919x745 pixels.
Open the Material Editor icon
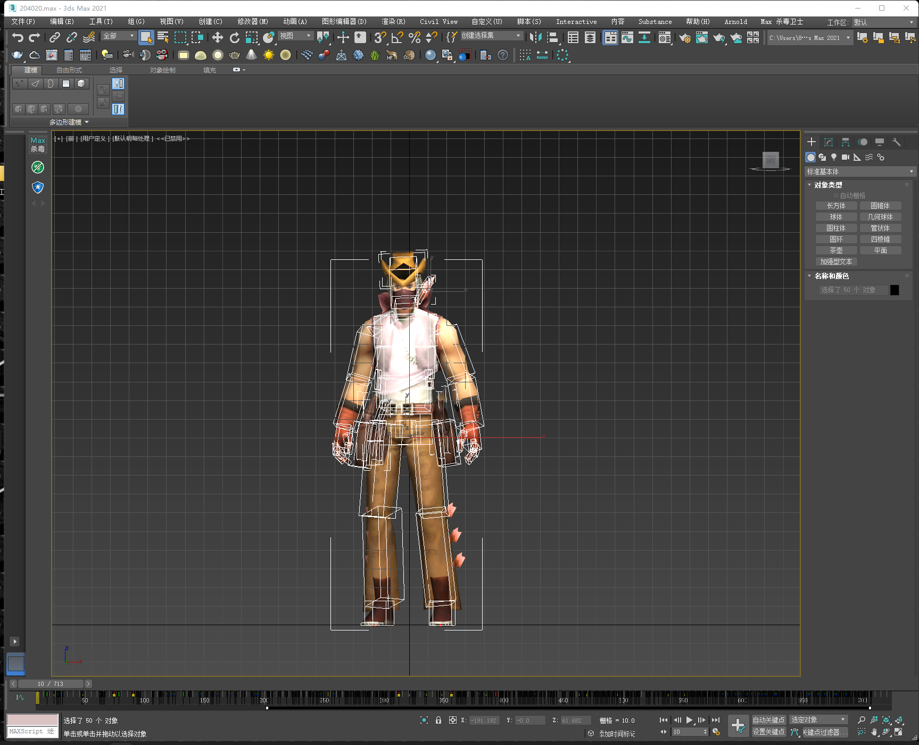coord(665,37)
